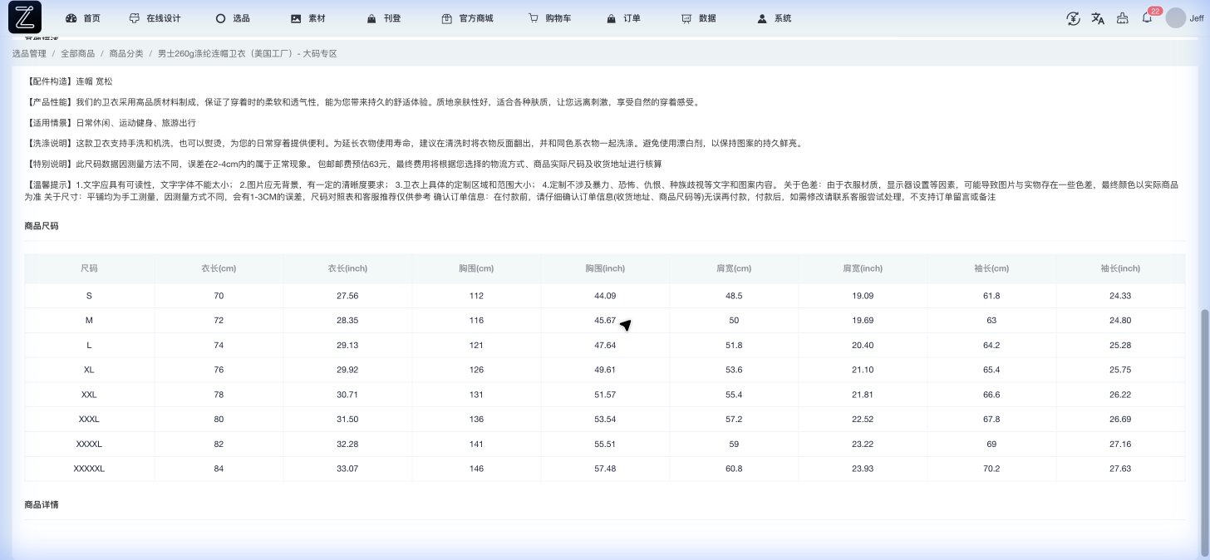Click the 27.56 cell in row S
Screen dimensions: 1210x560
coord(347,296)
